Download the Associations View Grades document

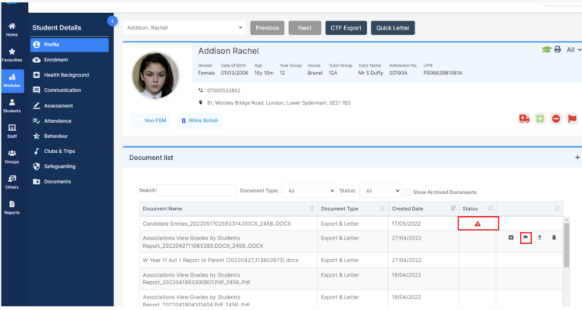coord(540,237)
